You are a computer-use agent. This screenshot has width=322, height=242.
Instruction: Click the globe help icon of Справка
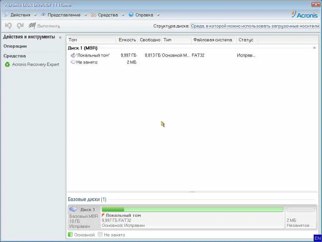[131, 14]
